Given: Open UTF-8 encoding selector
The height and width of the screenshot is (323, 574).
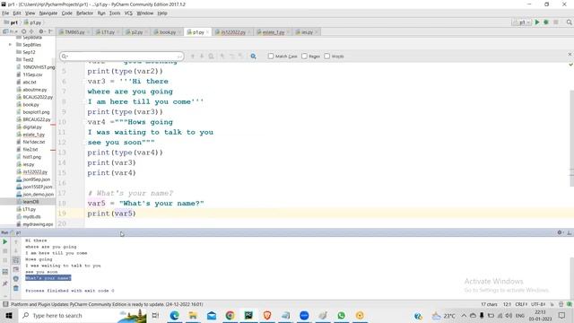Looking at the screenshot, I should 538,304.
